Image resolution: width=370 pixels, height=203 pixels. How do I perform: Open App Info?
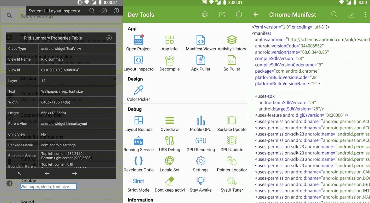(x=170, y=43)
